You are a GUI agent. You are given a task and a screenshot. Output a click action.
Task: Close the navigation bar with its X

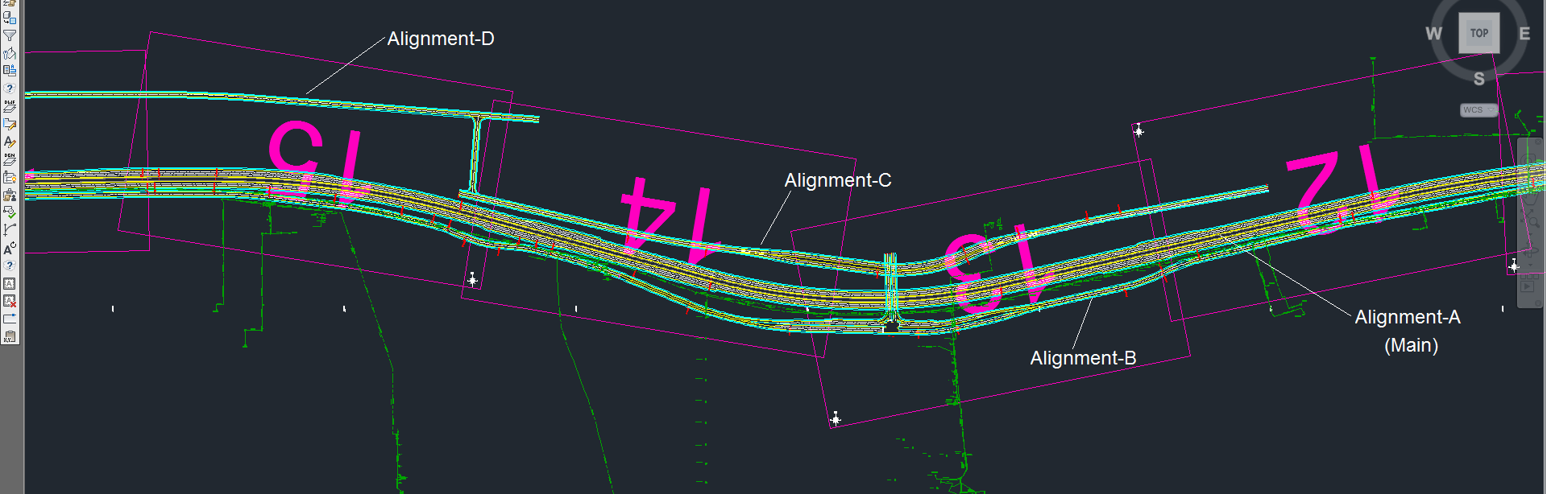click(1538, 142)
